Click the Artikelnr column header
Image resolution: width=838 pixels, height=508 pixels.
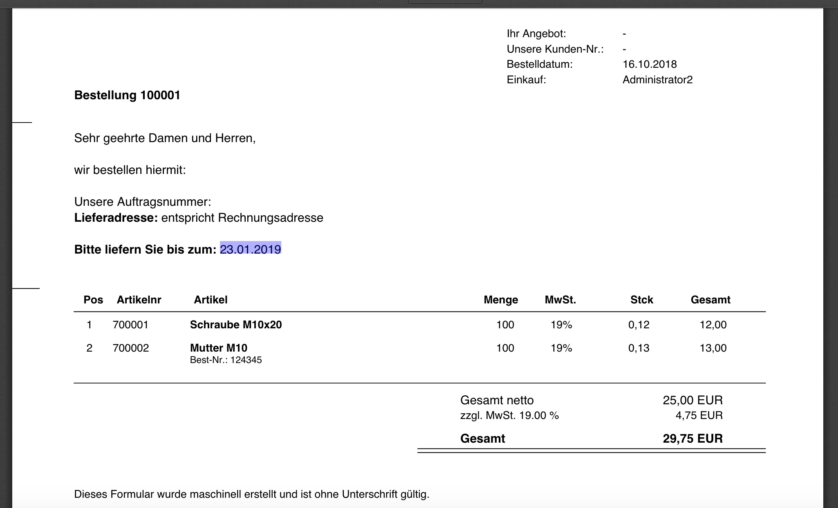(139, 300)
